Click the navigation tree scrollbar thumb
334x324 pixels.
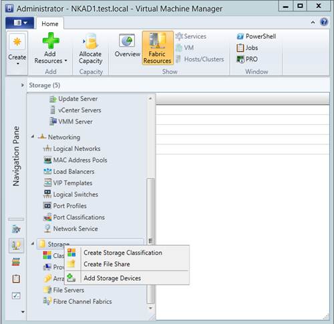[150, 241]
